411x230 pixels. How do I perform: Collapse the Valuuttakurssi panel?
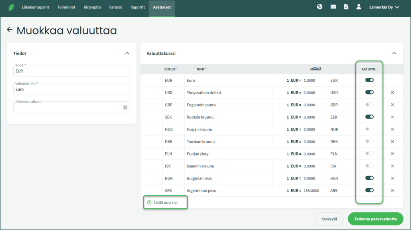coord(394,53)
